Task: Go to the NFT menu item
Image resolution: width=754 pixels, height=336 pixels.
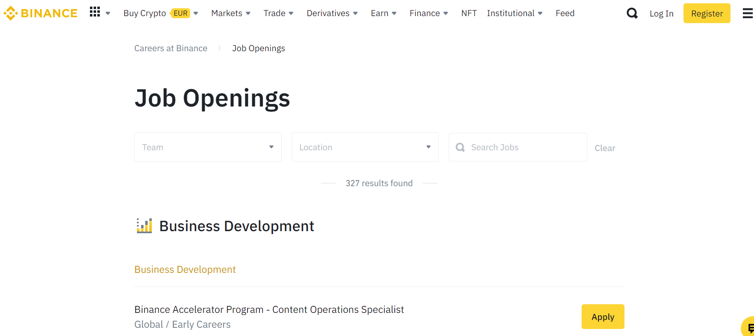Action: (x=469, y=13)
